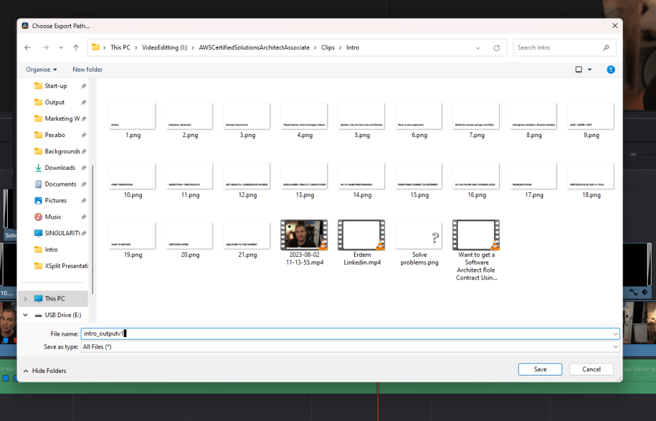This screenshot has height=421, width=656.
Task: Select the 13.png file
Action: click(x=304, y=181)
